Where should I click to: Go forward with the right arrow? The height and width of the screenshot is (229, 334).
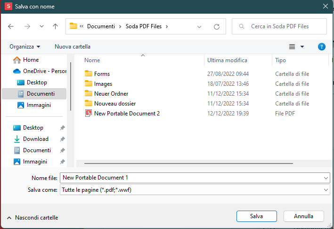[x=27, y=26]
